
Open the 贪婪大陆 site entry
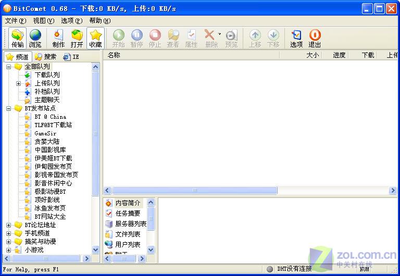pyautogui.click(x=47, y=142)
